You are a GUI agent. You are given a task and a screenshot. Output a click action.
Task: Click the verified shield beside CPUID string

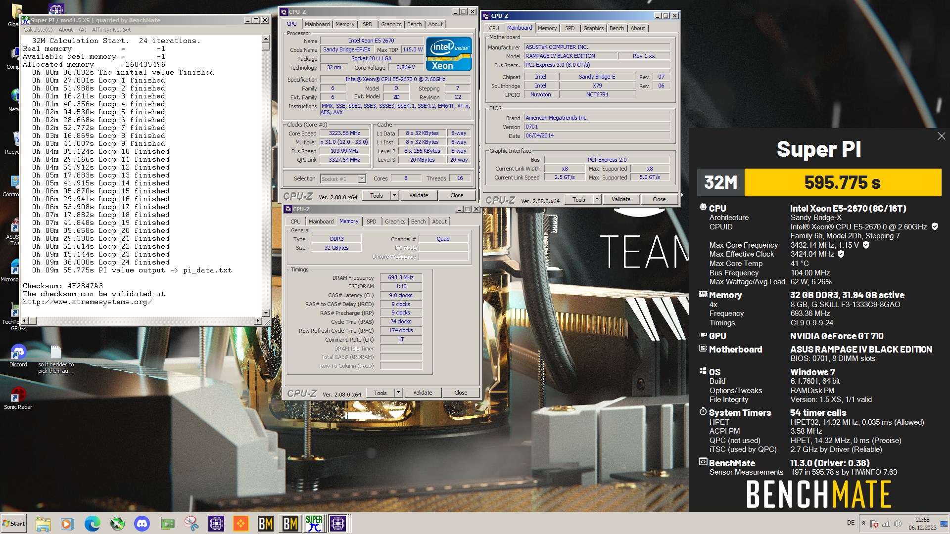pyautogui.click(x=935, y=226)
